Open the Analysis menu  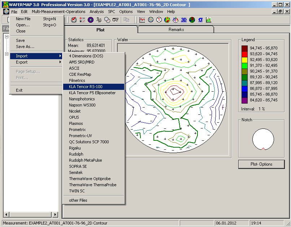pyautogui.click(x=96, y=11)
